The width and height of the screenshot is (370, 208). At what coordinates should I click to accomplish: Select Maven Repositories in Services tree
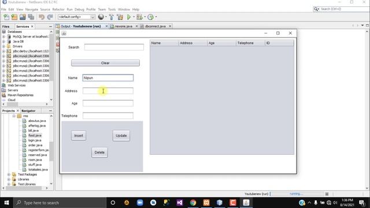point(21,95)
